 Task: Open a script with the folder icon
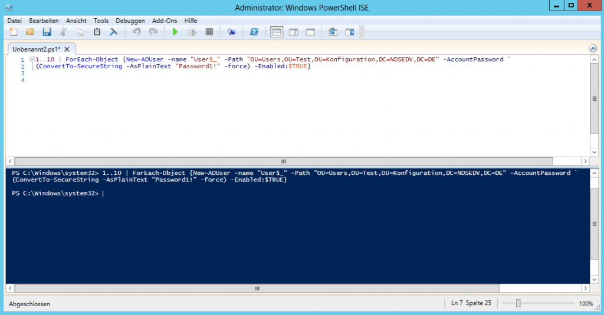[30, 32]
